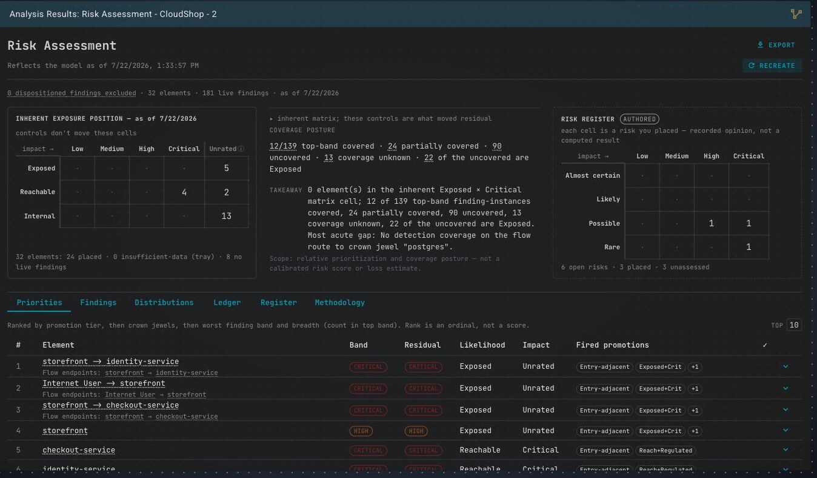Expand row 1 storefront to identity-service chevron
817x478 pixels.
[x=785, y=366]
